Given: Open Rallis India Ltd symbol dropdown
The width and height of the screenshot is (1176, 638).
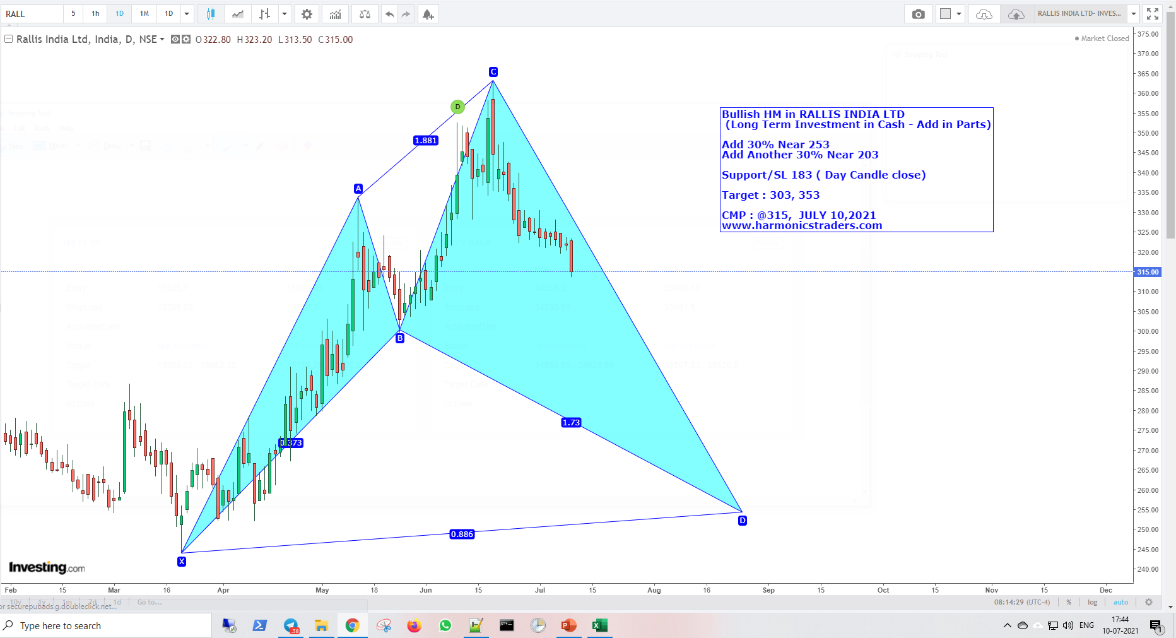Looking at the screenshot, I should (162, 39).
